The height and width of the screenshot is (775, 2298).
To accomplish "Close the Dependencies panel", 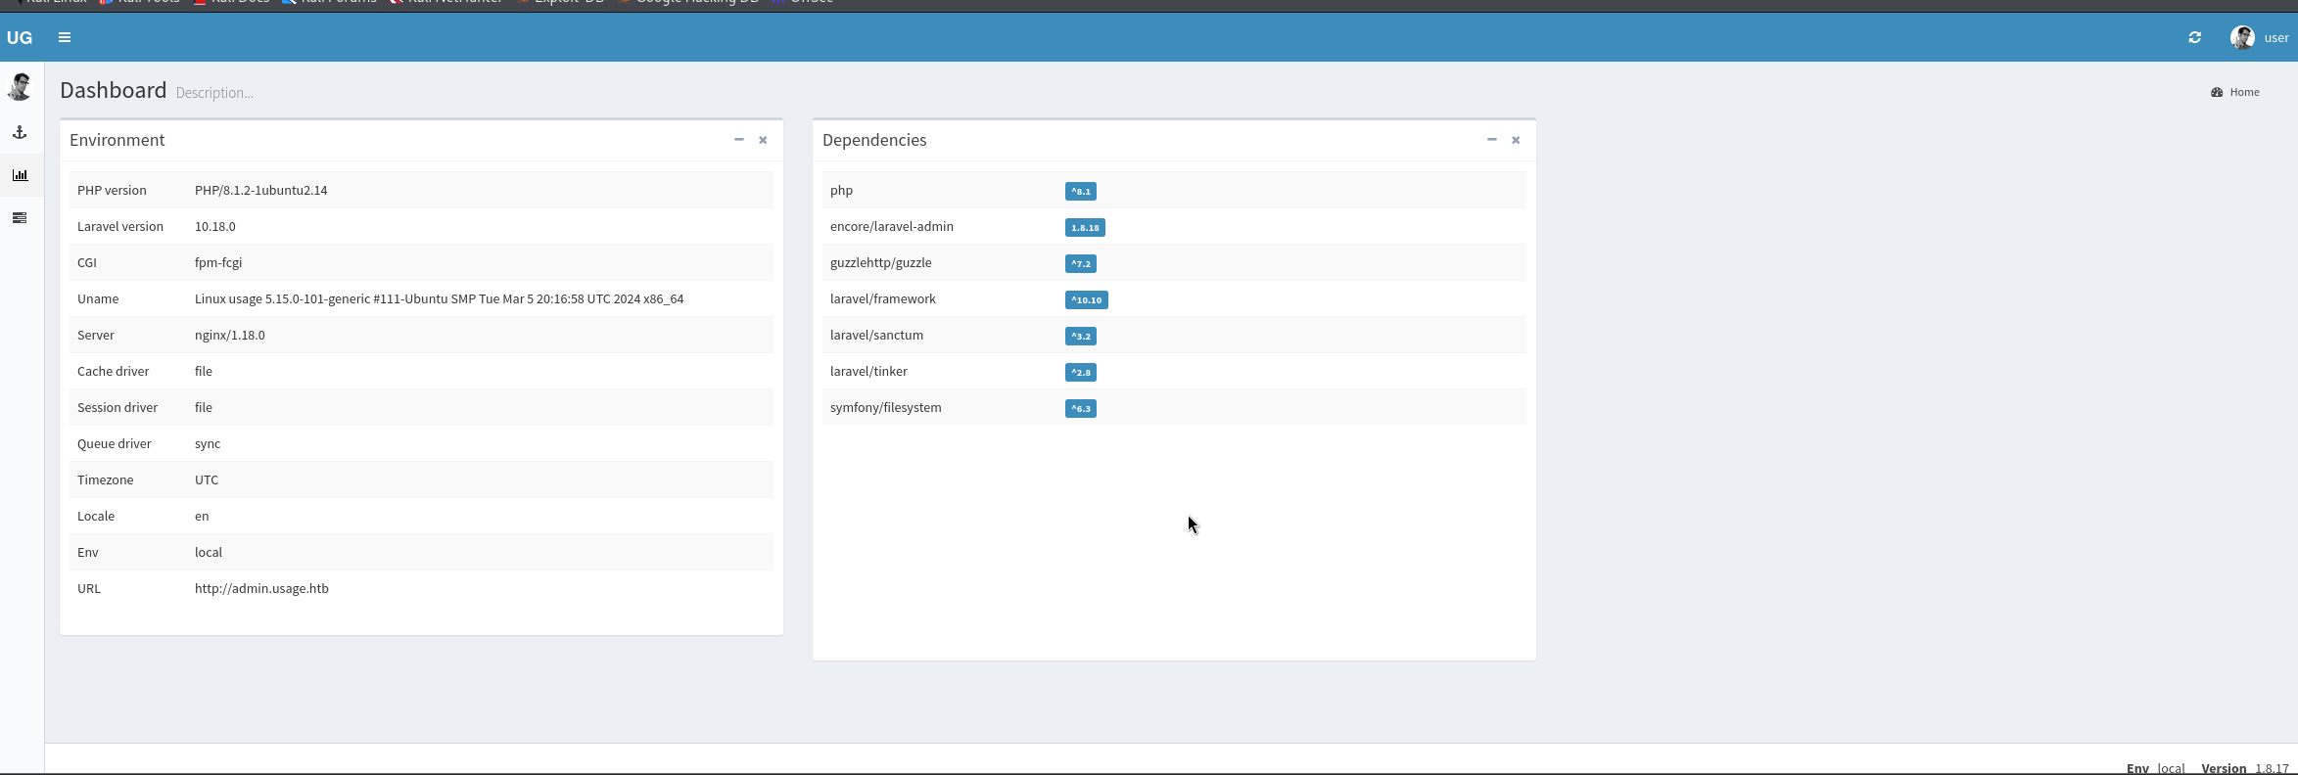I will click(1516, 140).
